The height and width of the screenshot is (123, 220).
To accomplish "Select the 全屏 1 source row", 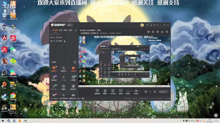I will pyautogui.click(x=64, y=41).
